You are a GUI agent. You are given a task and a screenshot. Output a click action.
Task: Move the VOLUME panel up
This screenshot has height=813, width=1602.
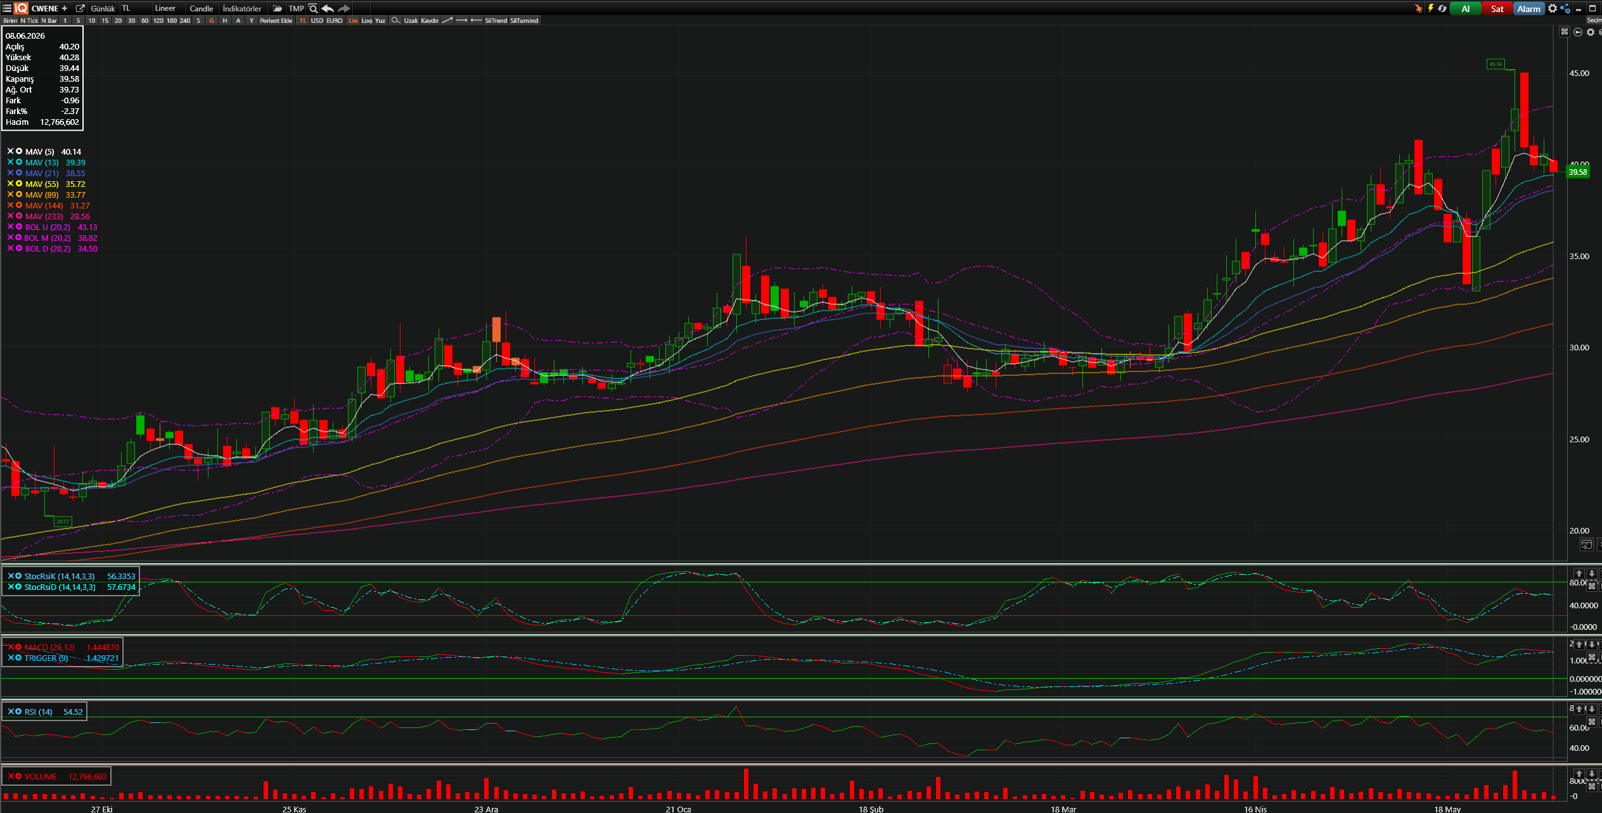point(1579,774)
